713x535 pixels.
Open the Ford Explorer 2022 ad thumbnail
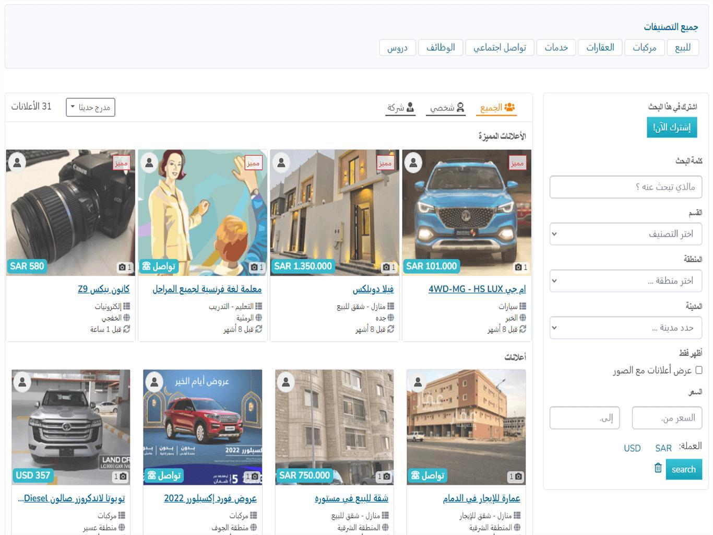click(x=203, y=427)
